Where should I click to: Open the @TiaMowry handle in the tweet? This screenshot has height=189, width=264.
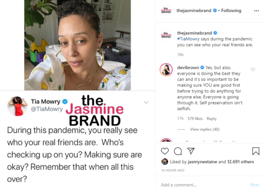pos(47,109)
